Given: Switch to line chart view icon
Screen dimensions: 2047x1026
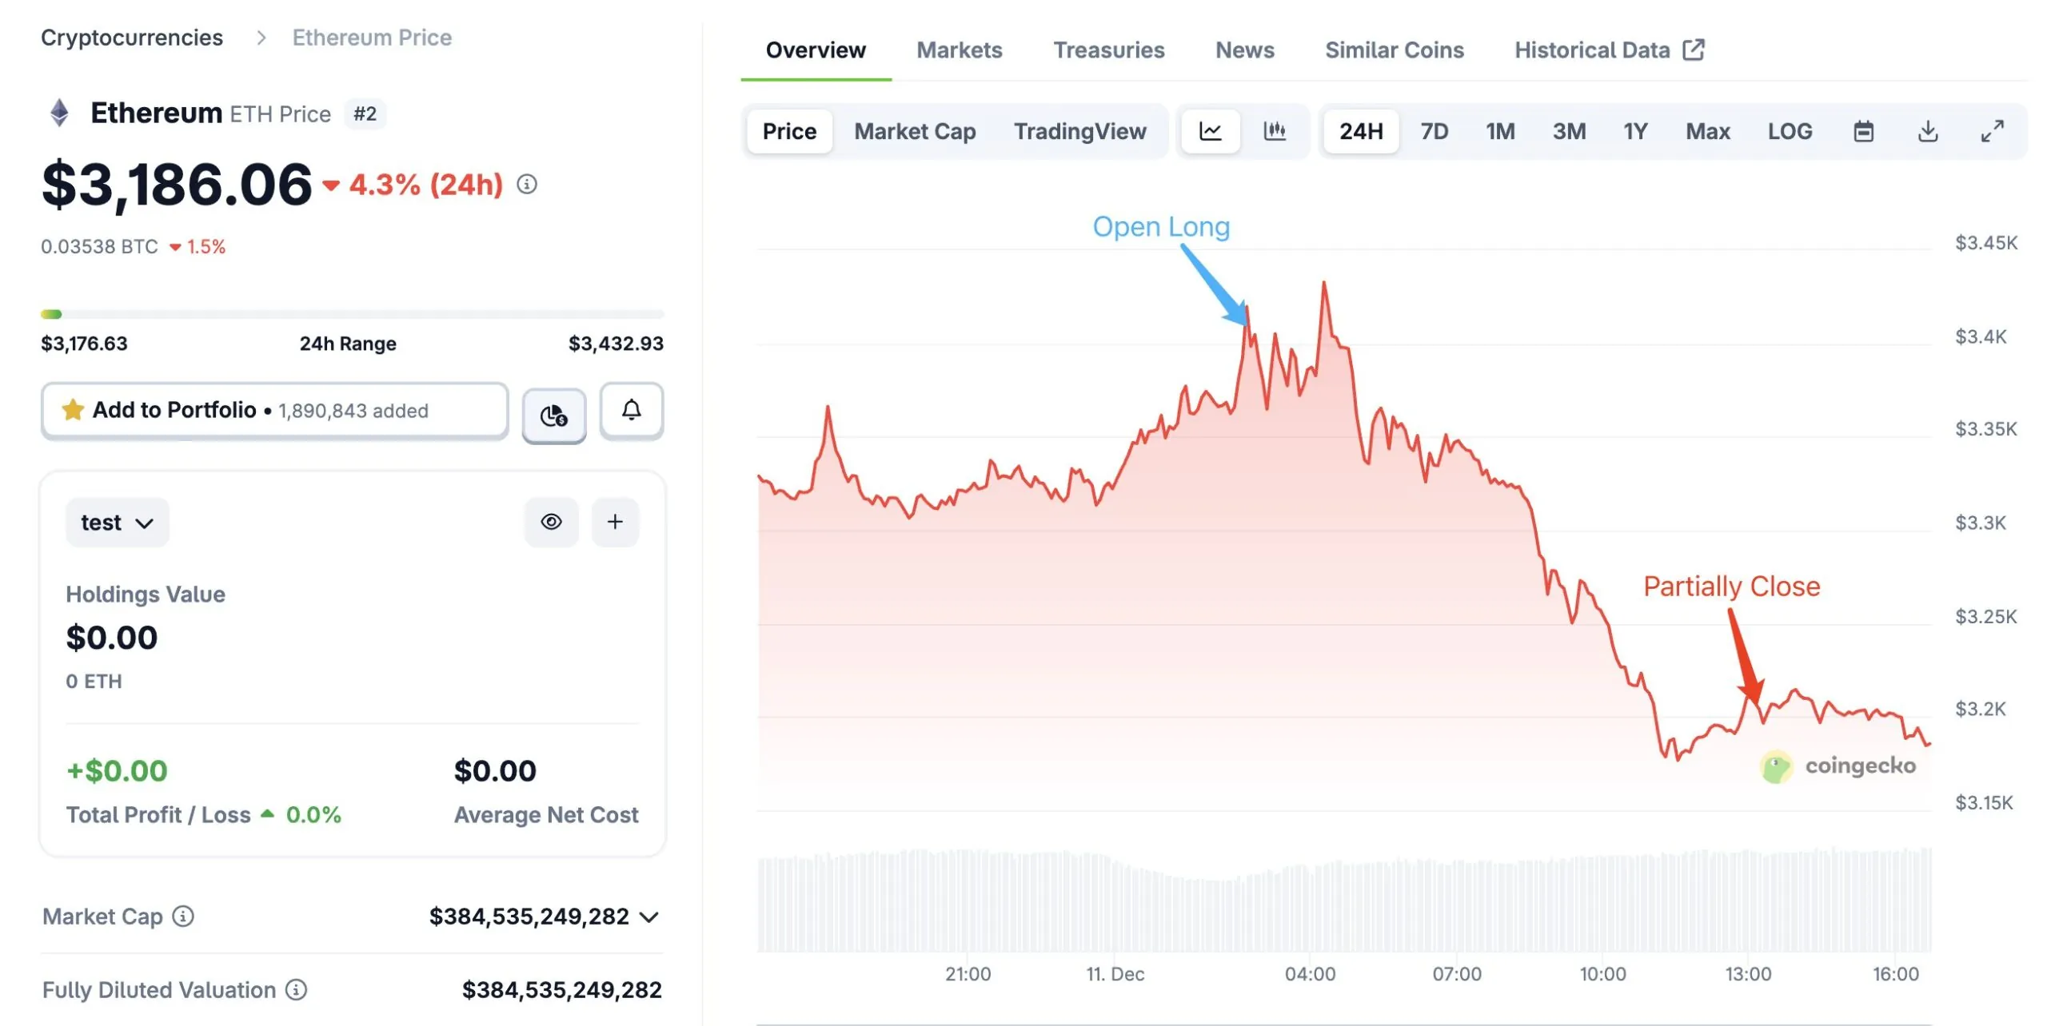Looking at the screenshot, I should tap(1210, 131).
